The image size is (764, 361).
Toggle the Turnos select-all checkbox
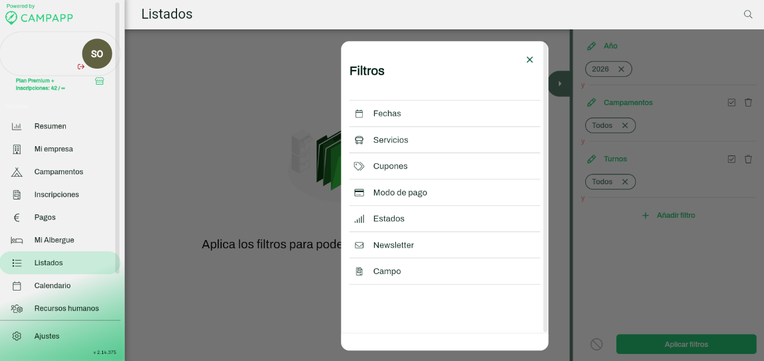coord(731,159)
